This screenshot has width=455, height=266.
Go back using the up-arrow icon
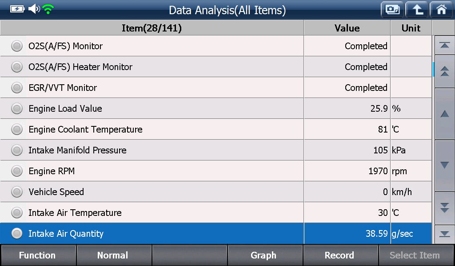[x=417, y=10]
